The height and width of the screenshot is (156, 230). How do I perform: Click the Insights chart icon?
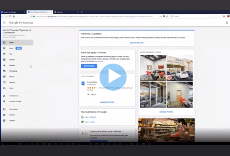point(4,60)
